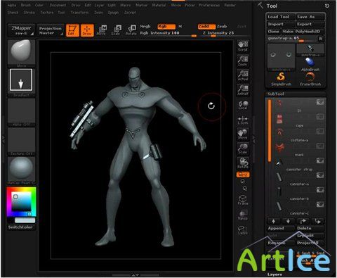Click the Delete subtool button
This screenshot has height=278, width=337.
click(310, 228)
